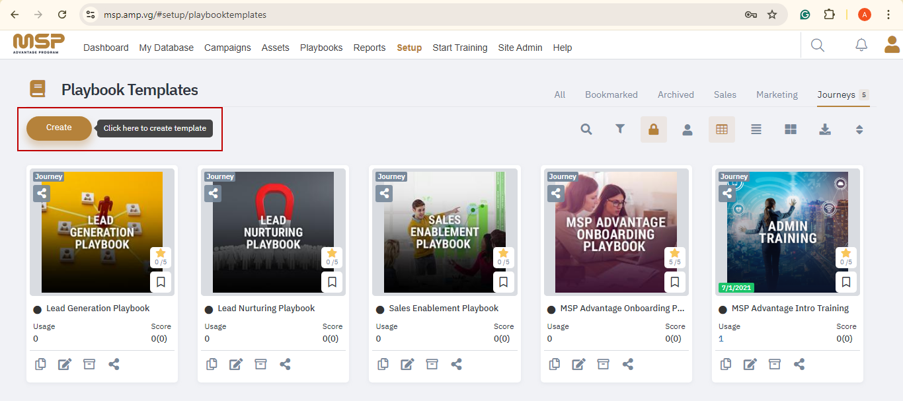Image resolution: width=903 pixels, height=401 pixels.
Task: Edit the Sales Enablement Playbook template
Action: pyautogui.click(x=407, y=364)
